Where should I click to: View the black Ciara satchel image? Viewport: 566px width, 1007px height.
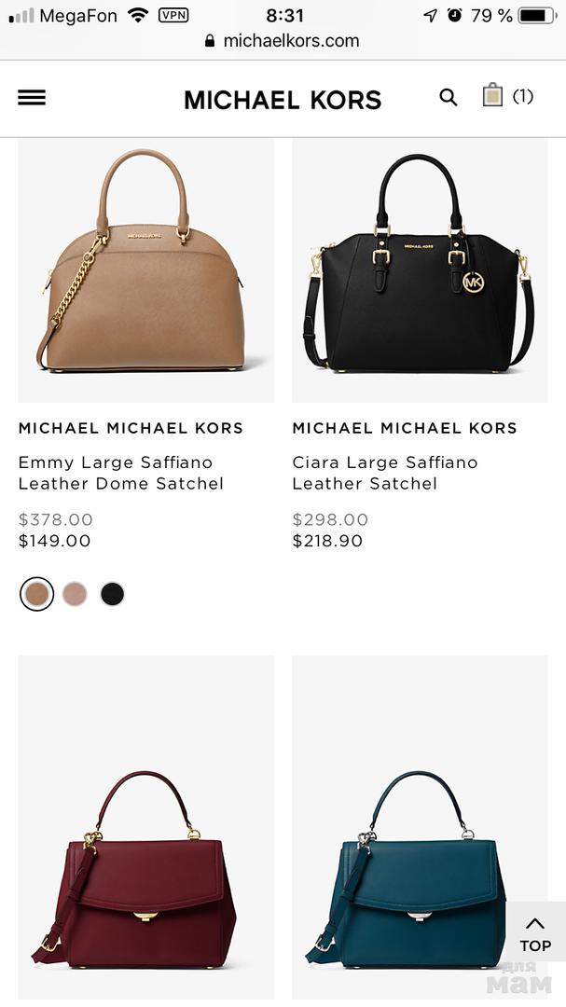pos(421,270)
